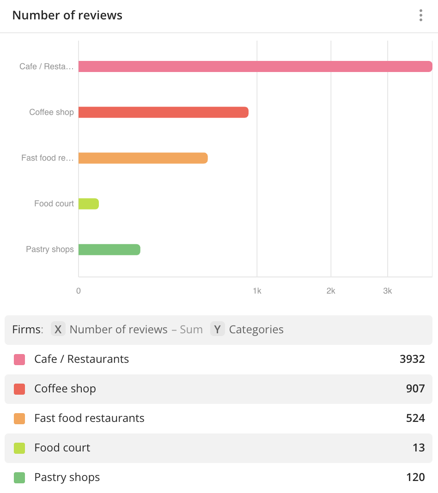The height and width of the screenshot is (493, 438).
Task: Select the Food court legend label
Action: pyautogui.click(x=62, y=448)
